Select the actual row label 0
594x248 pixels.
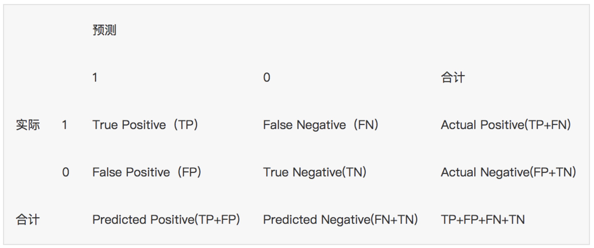click(x=66, y=172)
